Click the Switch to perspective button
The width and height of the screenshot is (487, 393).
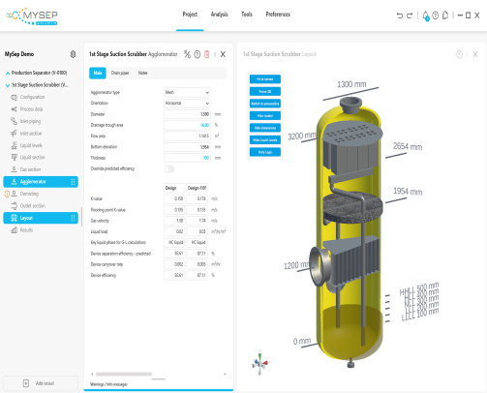pos(265,104)
